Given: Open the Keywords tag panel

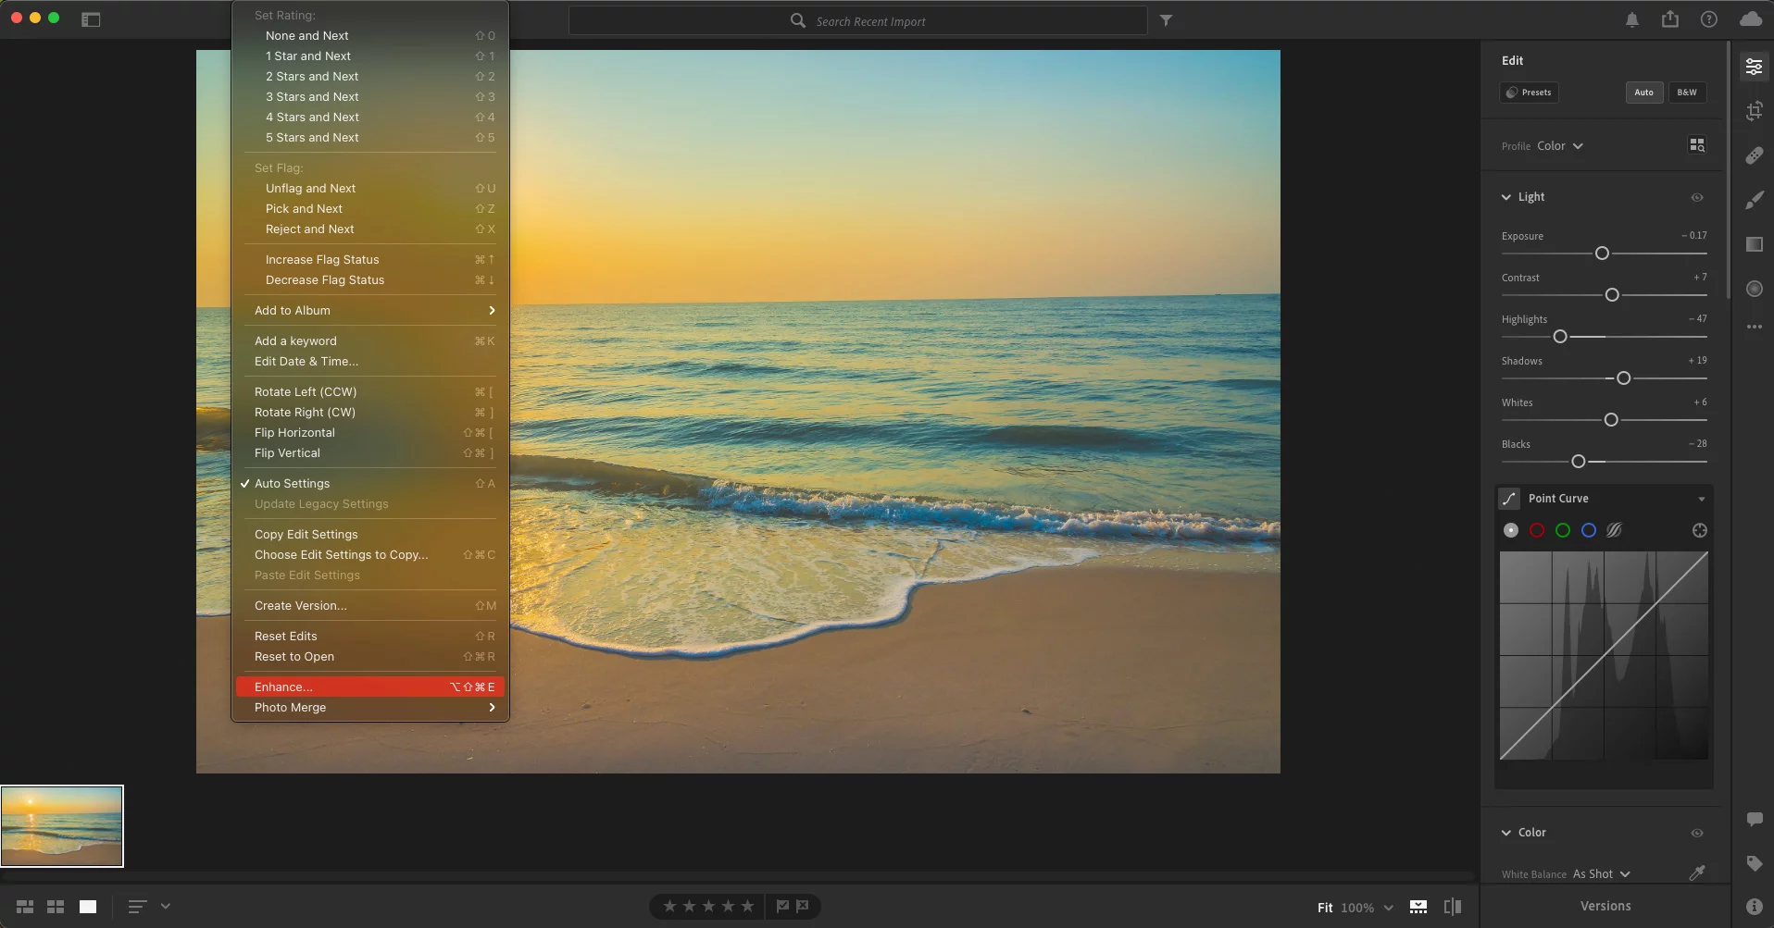Looking at the screenshot, I should click(x=1754, y=863).
